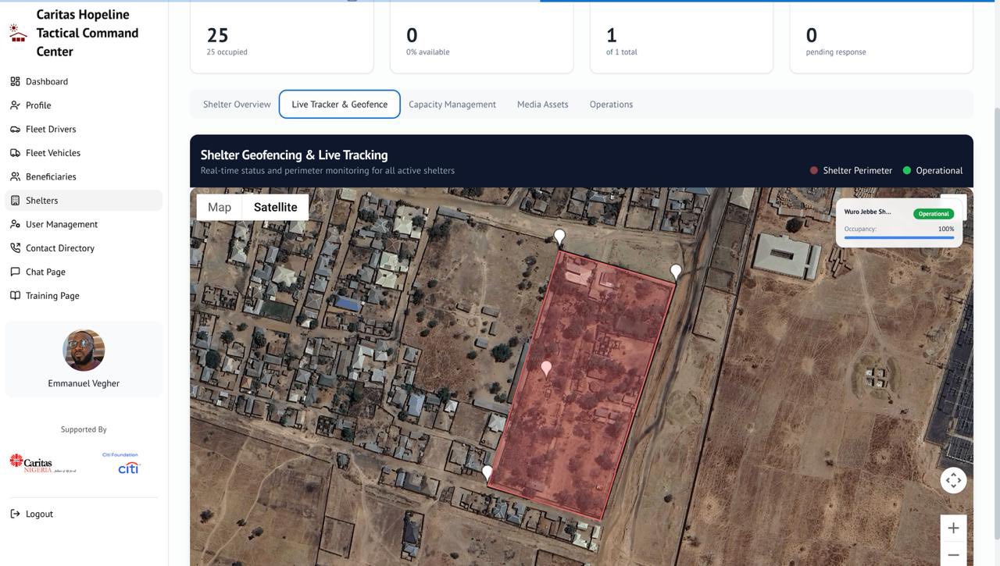Open the Operations tab
Image resolution: width=1000 pixels, height=566 pixels.
pyautogui.click(x=611, y=105)
